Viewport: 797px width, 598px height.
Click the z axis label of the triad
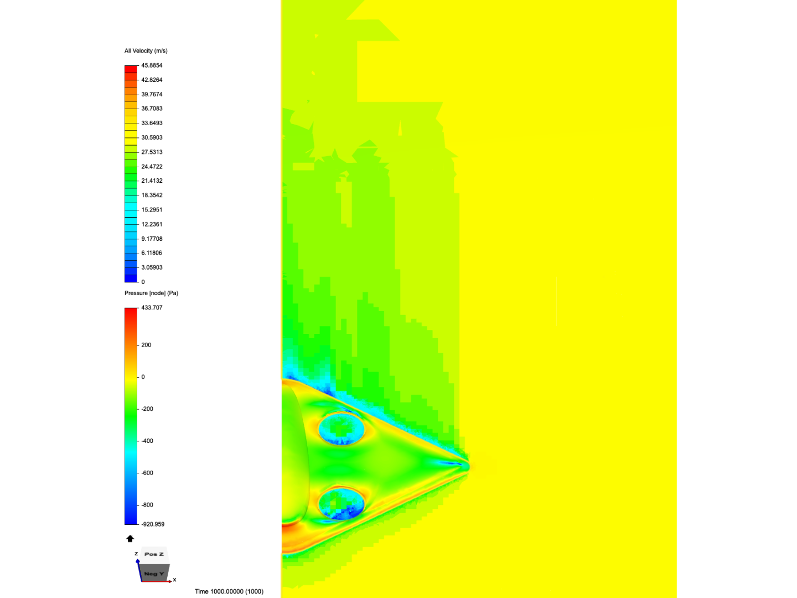point(136,554)
